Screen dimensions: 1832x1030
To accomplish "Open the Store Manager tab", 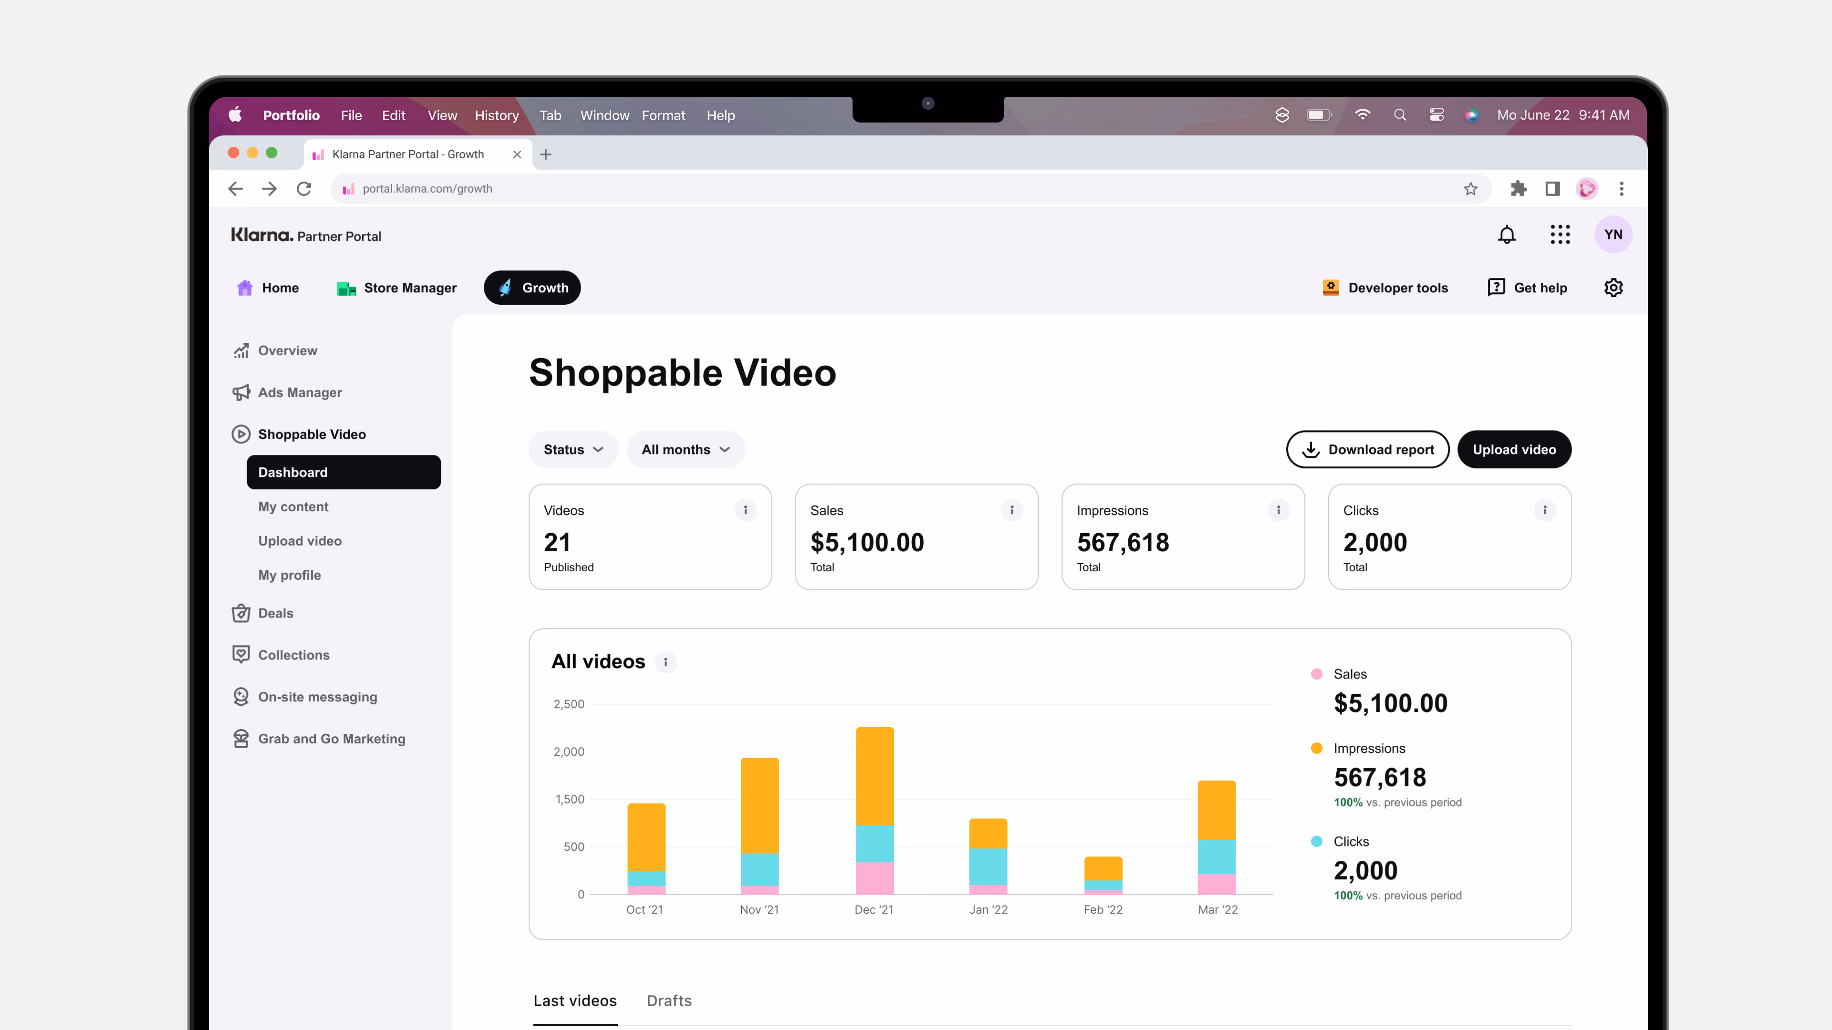I will pyautogui.click(x=397, y=288).
